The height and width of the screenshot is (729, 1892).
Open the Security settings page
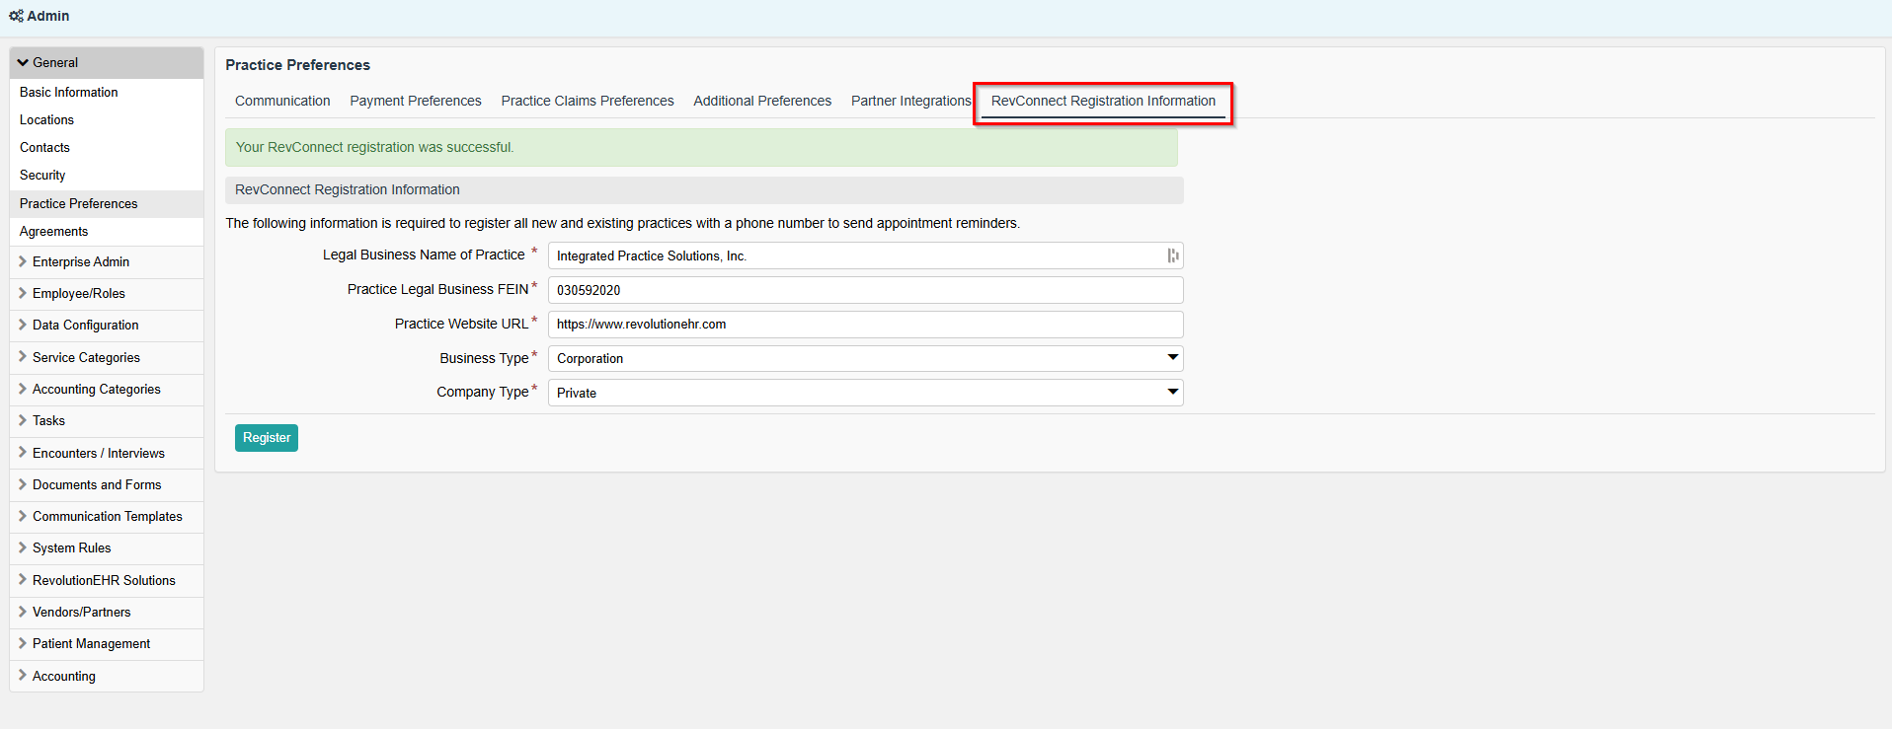pyautogui.click(x=42, y=175)
